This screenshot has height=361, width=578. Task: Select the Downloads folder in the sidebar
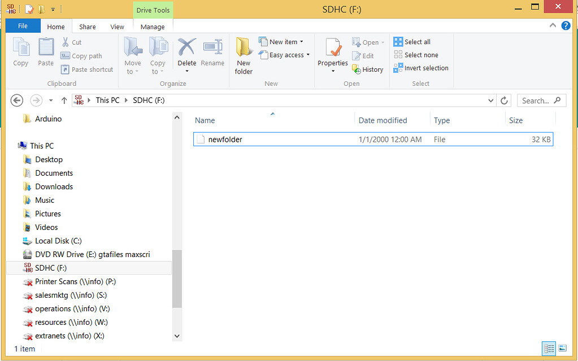(x=54, y=186)
